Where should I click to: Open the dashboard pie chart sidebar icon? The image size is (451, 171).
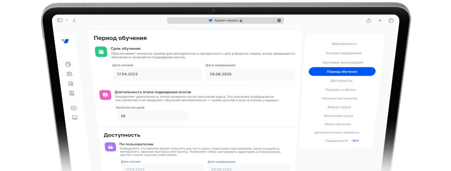pyautogui.click(x=68, y=64)
